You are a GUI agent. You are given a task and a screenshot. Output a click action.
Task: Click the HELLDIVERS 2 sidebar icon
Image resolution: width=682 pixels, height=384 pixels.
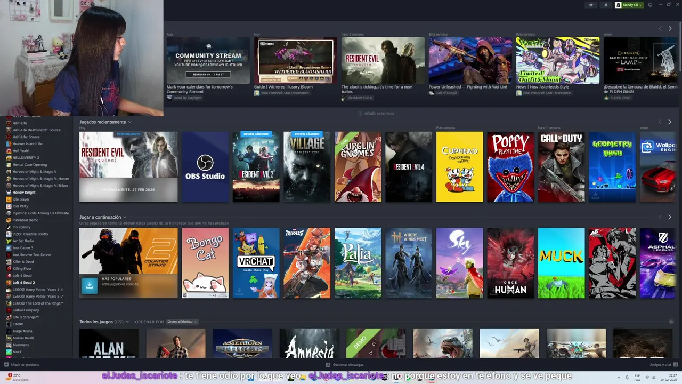(x=9, y=158)
